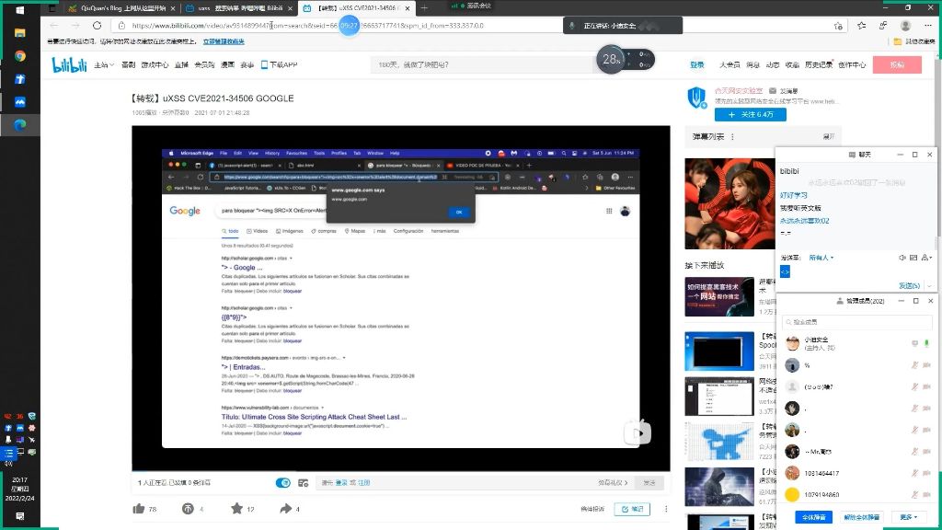
Task: Give coins to the video via coin icon
Action: [x=188, y=509]
